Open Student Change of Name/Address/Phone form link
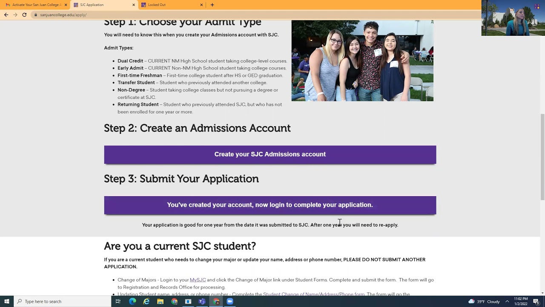 [314, 294]
